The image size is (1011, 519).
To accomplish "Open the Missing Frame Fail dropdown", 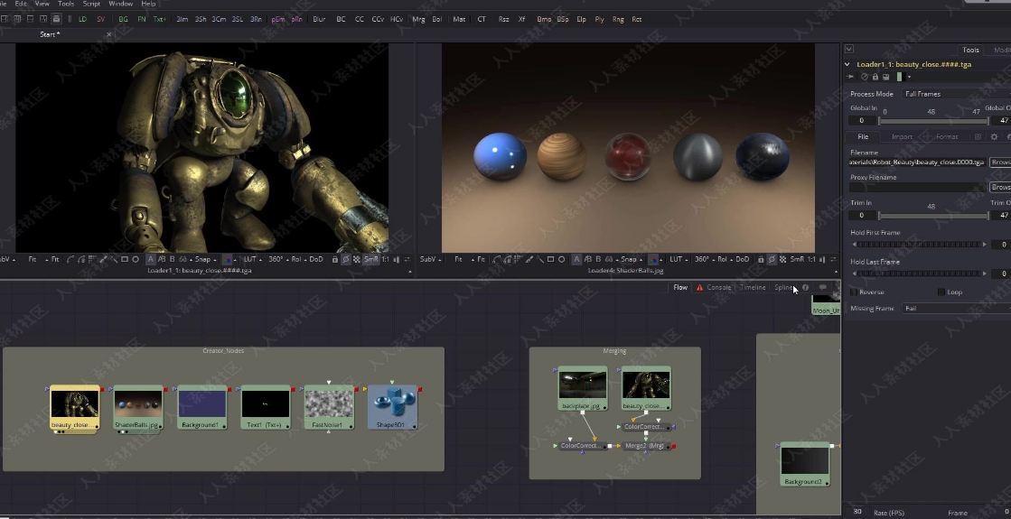I will pos(956,309).
